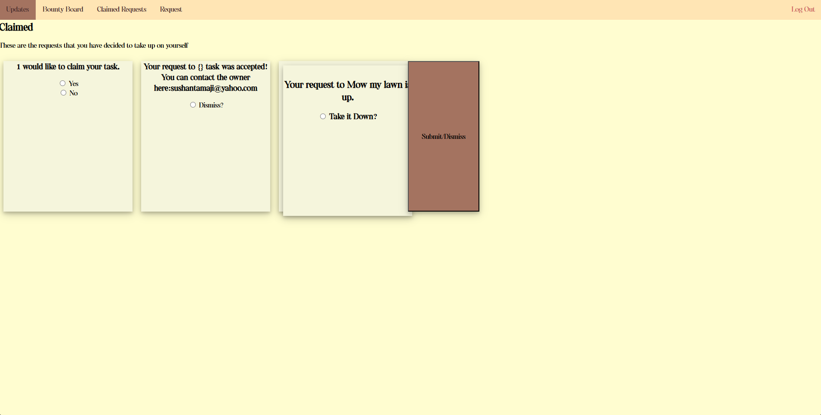The height and width of the screenshot is (415, 821).
Task: Click the 'Yes' label text
Action: click(74, 84)
